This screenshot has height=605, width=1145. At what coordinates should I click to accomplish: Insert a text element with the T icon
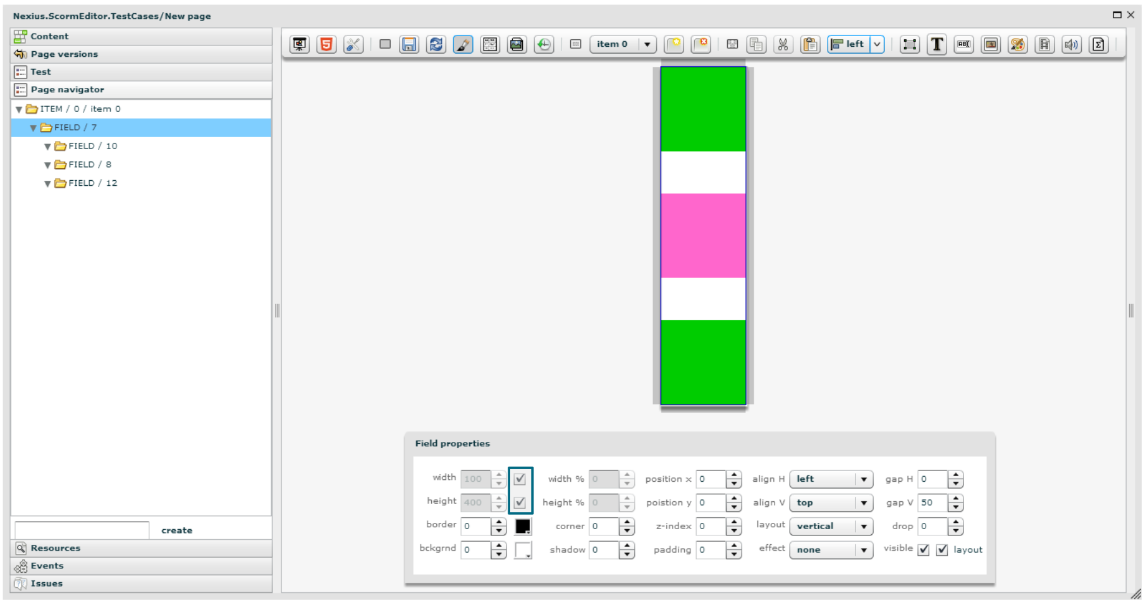(x=936, y=44)
